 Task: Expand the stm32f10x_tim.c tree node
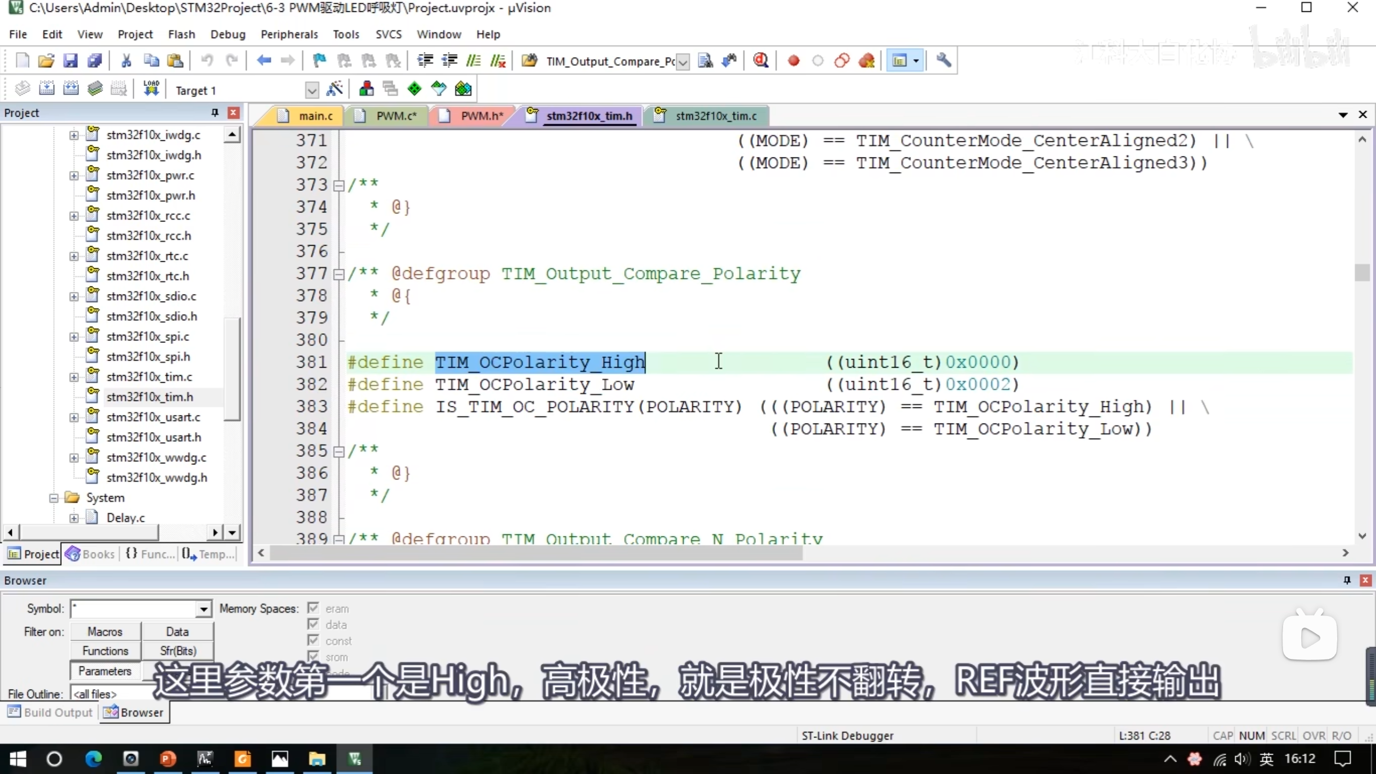click(x=74, y=377)
